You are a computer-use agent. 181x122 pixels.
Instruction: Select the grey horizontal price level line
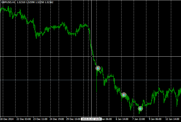coord(90,80)
